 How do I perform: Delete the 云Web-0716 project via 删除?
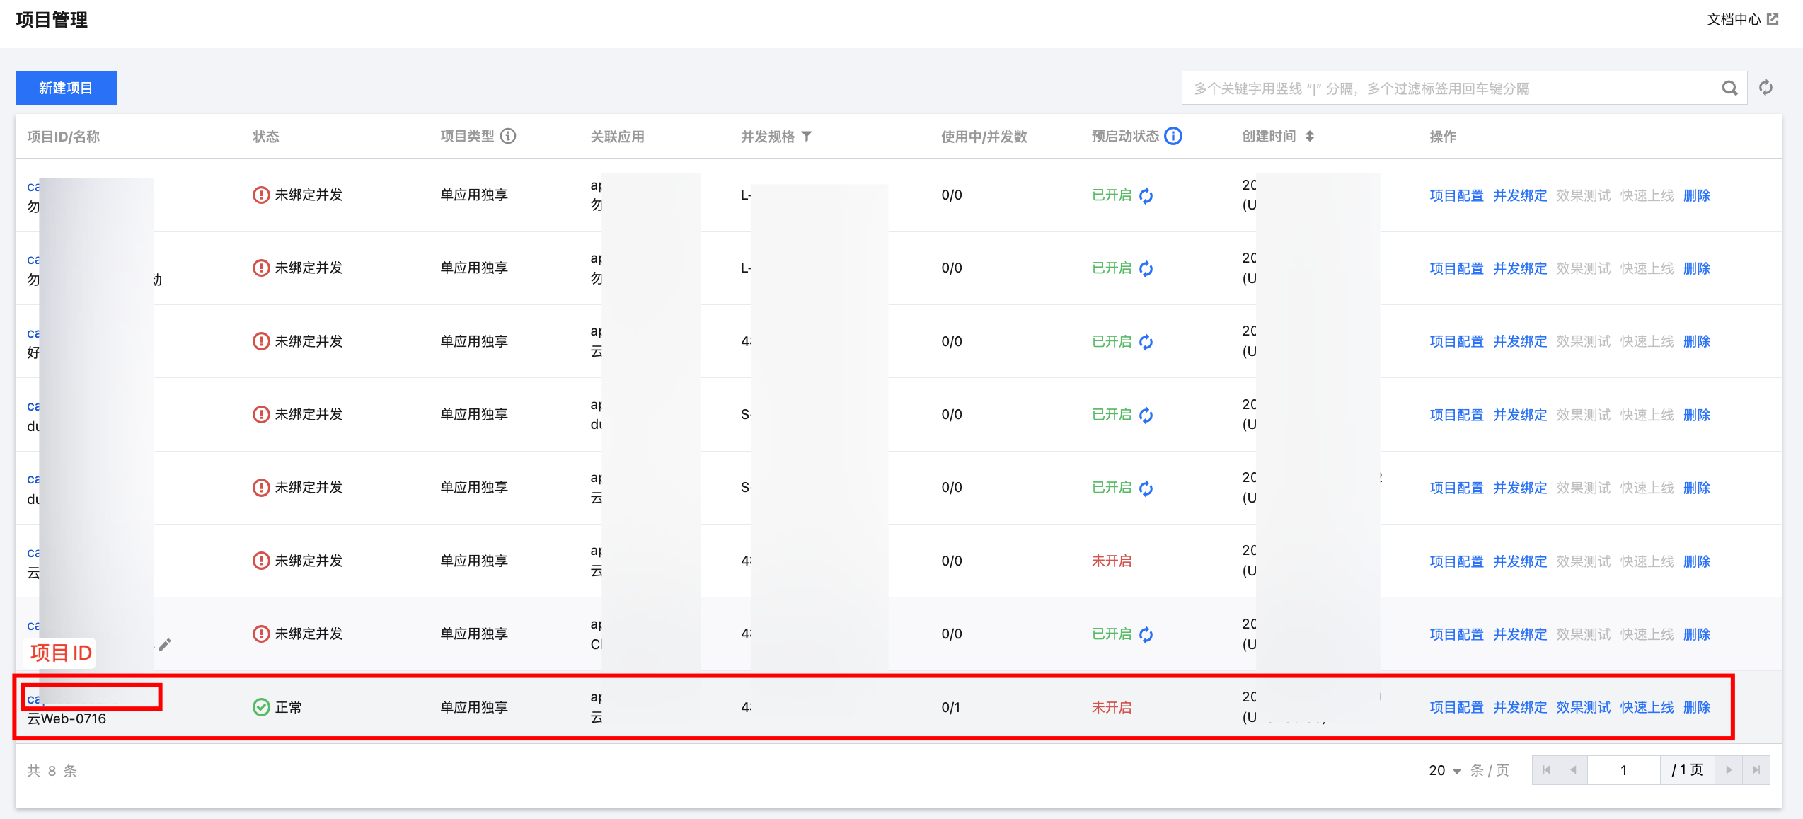pos(1697,707)
